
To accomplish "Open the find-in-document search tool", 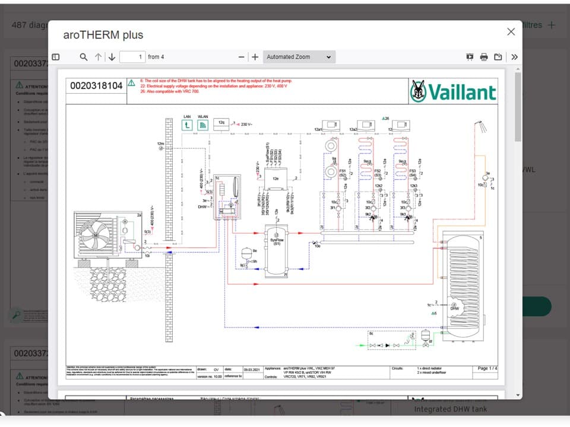I will (84, 57).
